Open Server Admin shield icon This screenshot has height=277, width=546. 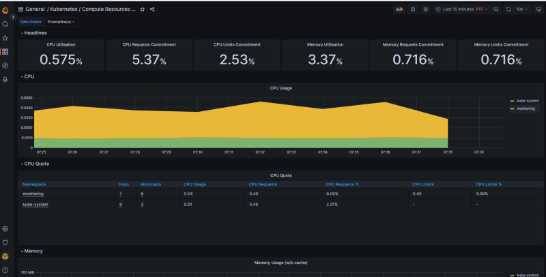point(5,242)
